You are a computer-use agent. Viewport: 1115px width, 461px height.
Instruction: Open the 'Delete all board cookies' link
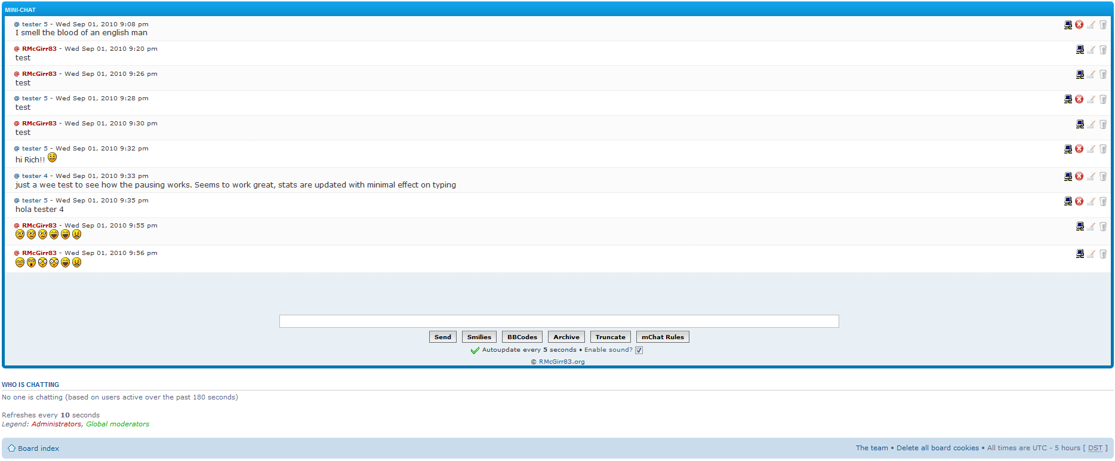coord(937,448)
